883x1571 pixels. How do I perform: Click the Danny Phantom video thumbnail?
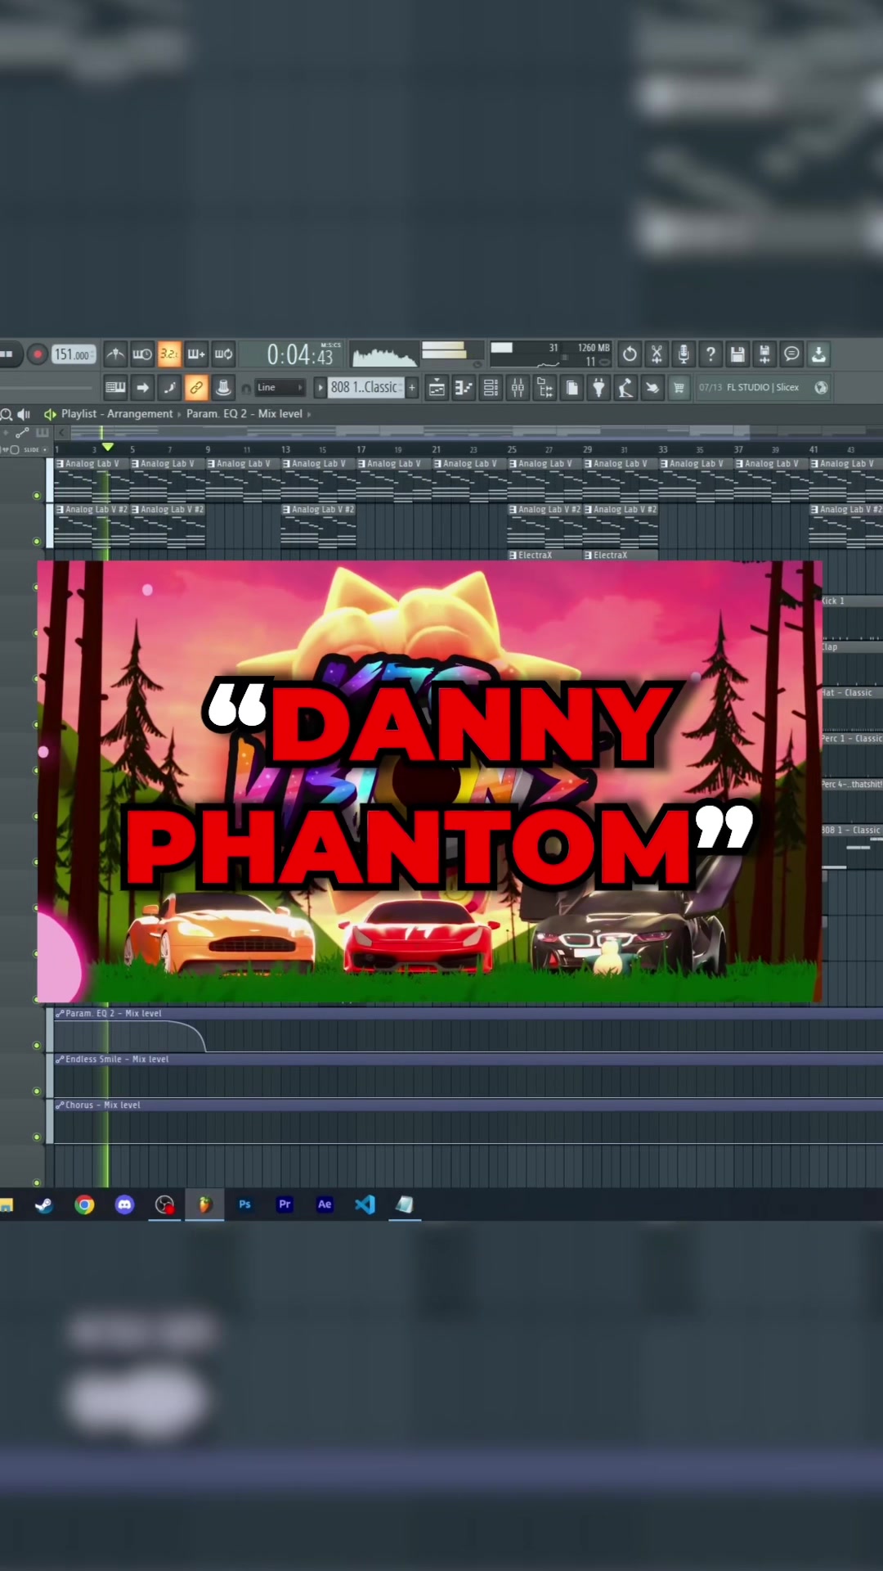click(x=429, y=781)
